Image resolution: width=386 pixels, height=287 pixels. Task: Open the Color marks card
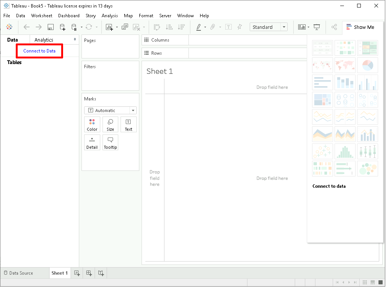[92, 125]
